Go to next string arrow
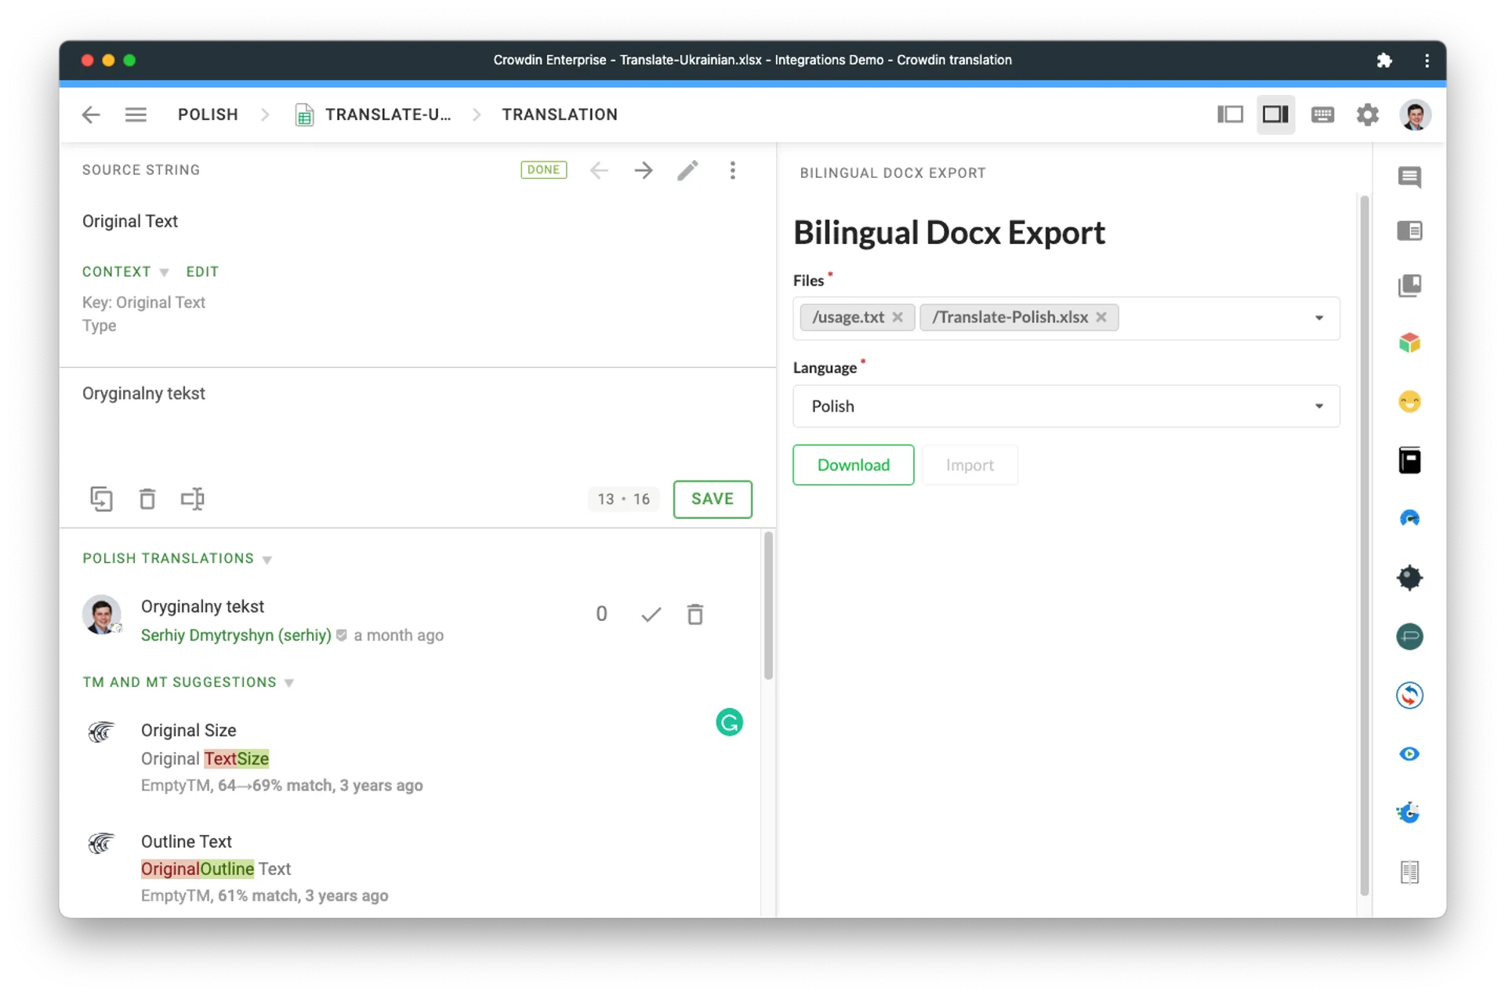Viewport: 1505px width, 995px height. tap(644, 170)
